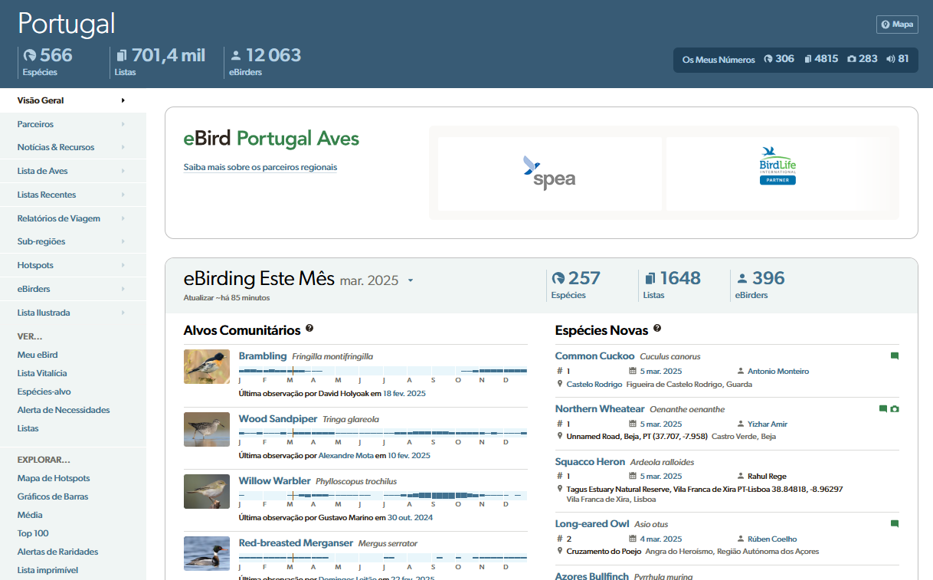Expand eBirders arrow in sidebar
The height and width of the screenshot is (580, 933).
[x=123, y=289]
